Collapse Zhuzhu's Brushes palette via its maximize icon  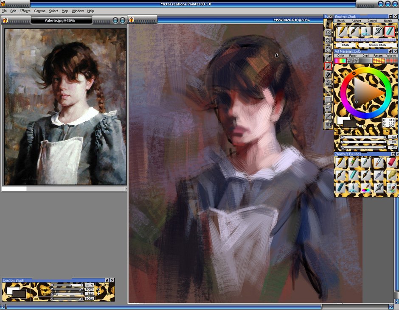click(x=393, y=154)
